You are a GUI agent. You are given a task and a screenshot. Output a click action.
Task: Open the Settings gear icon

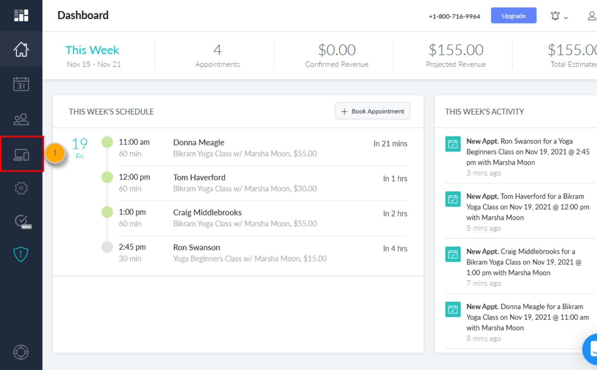point(21,188)
